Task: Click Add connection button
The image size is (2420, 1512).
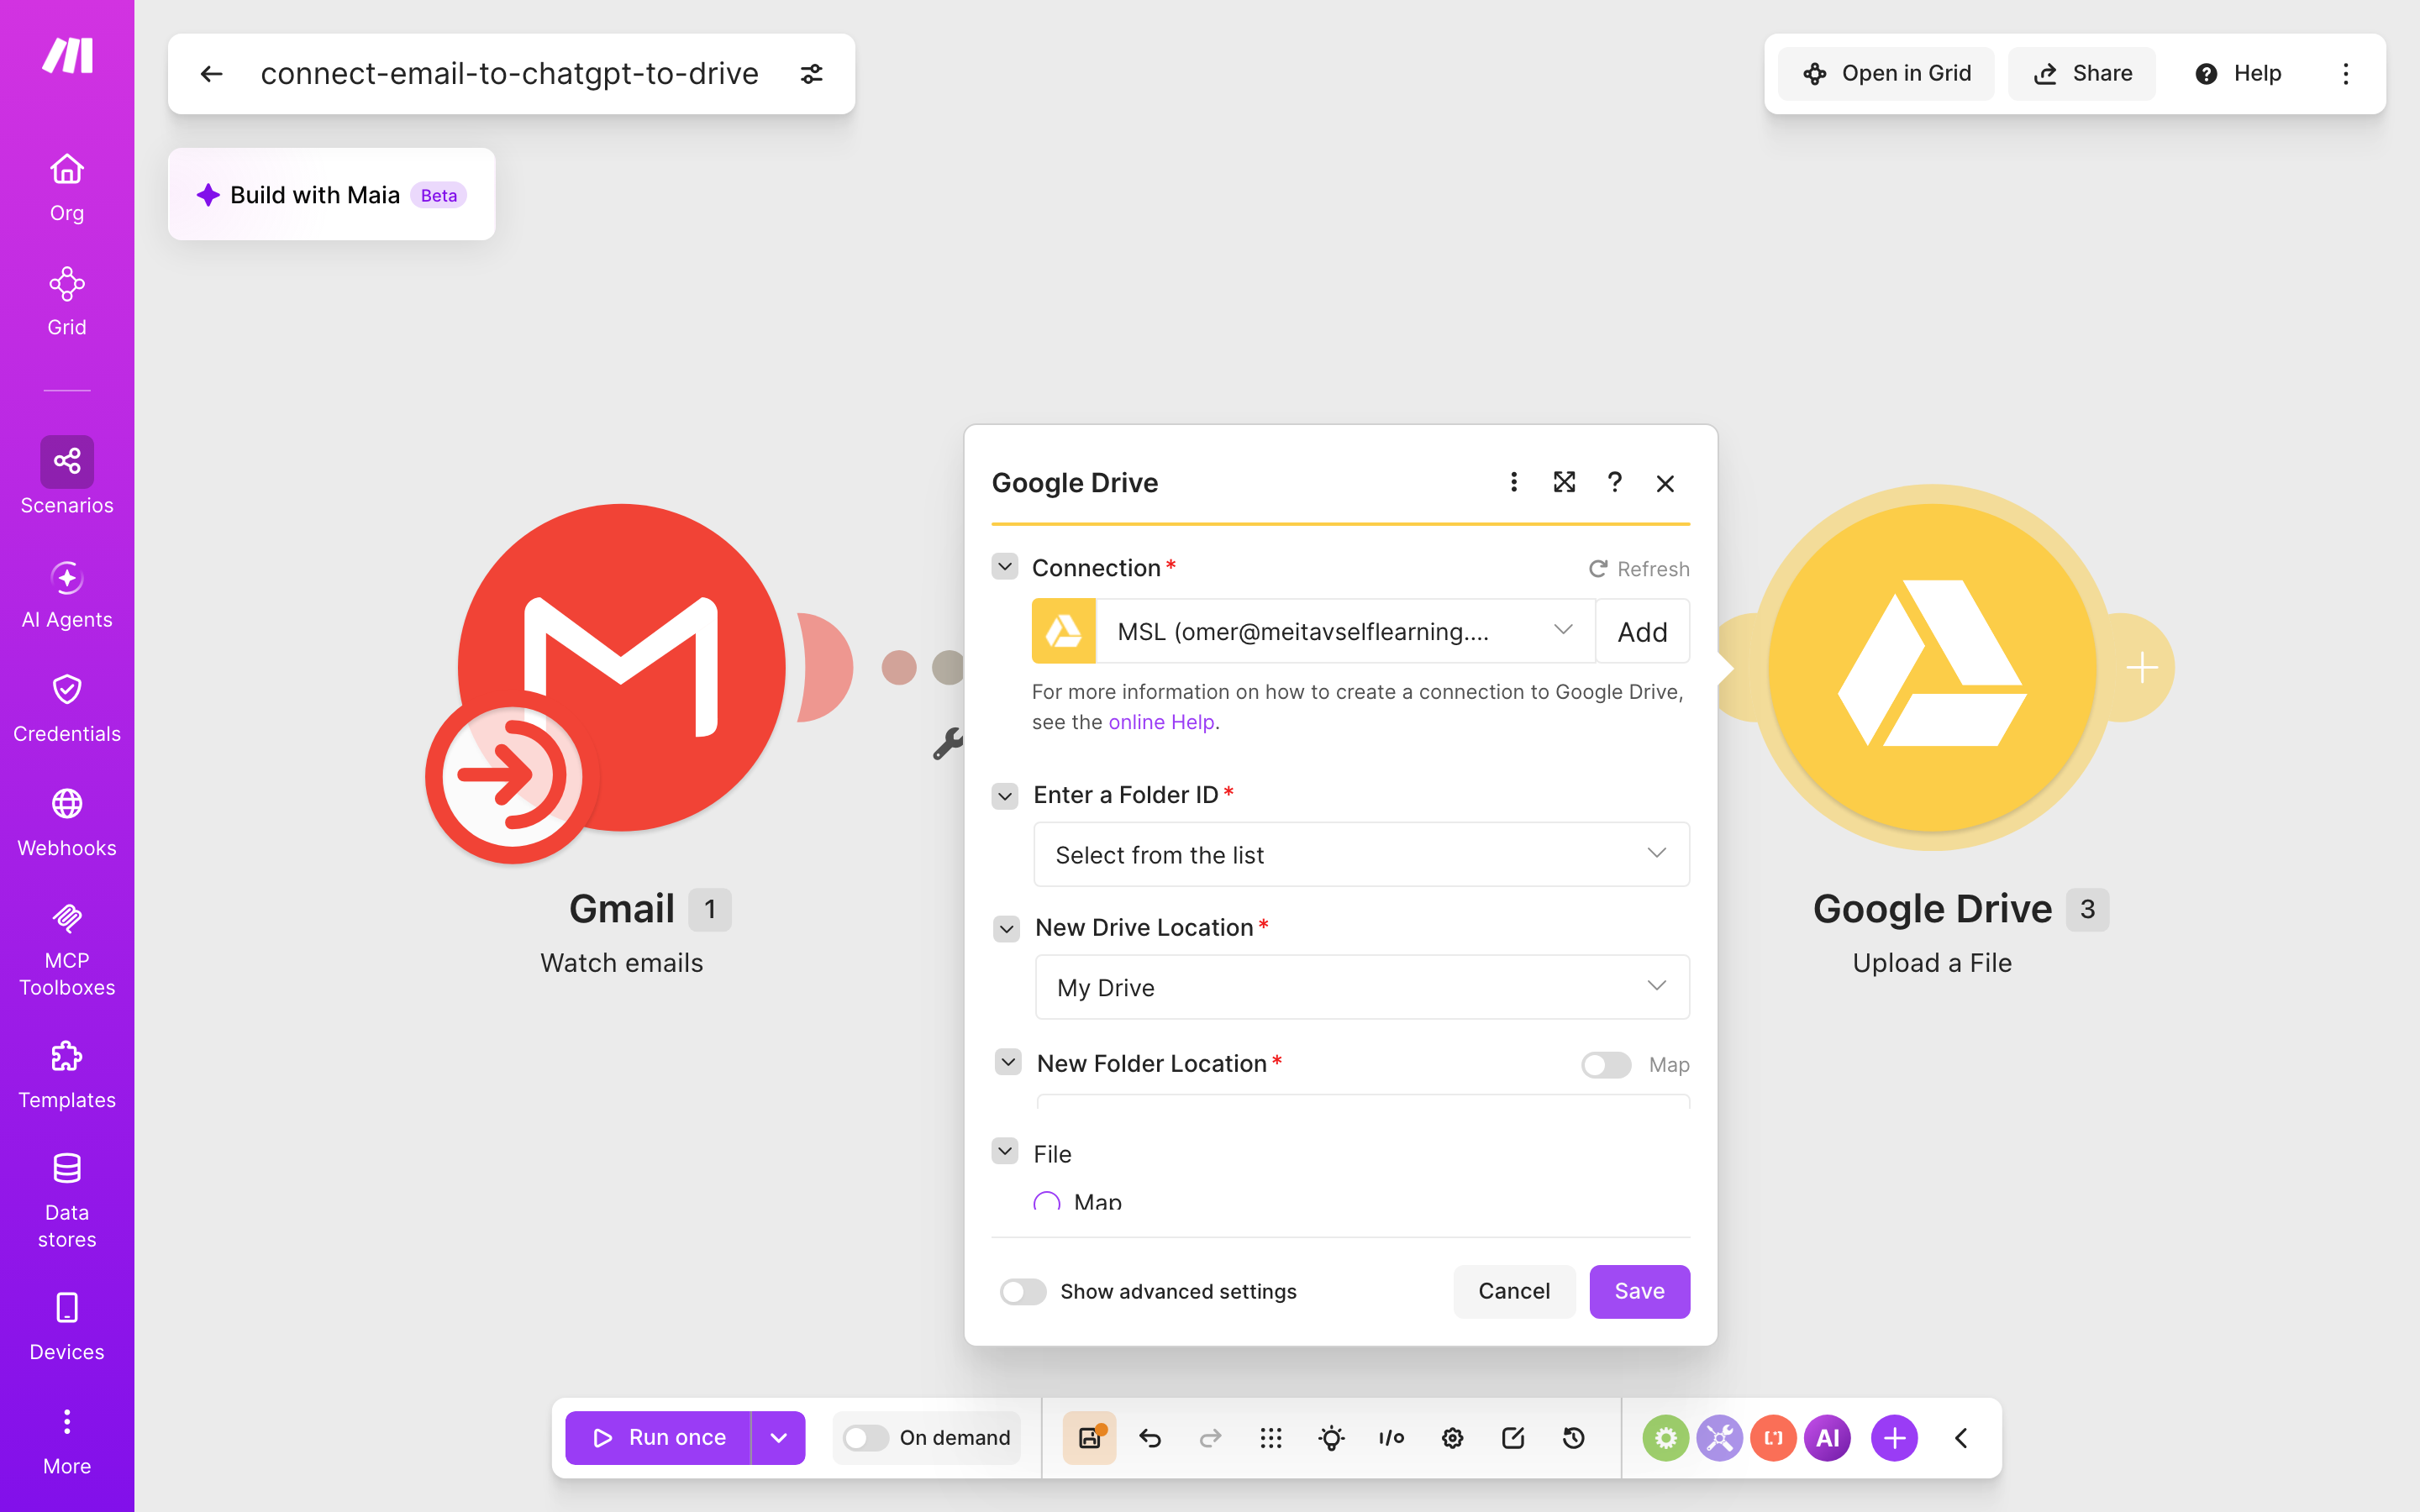Action: (x=1642, y=631)
